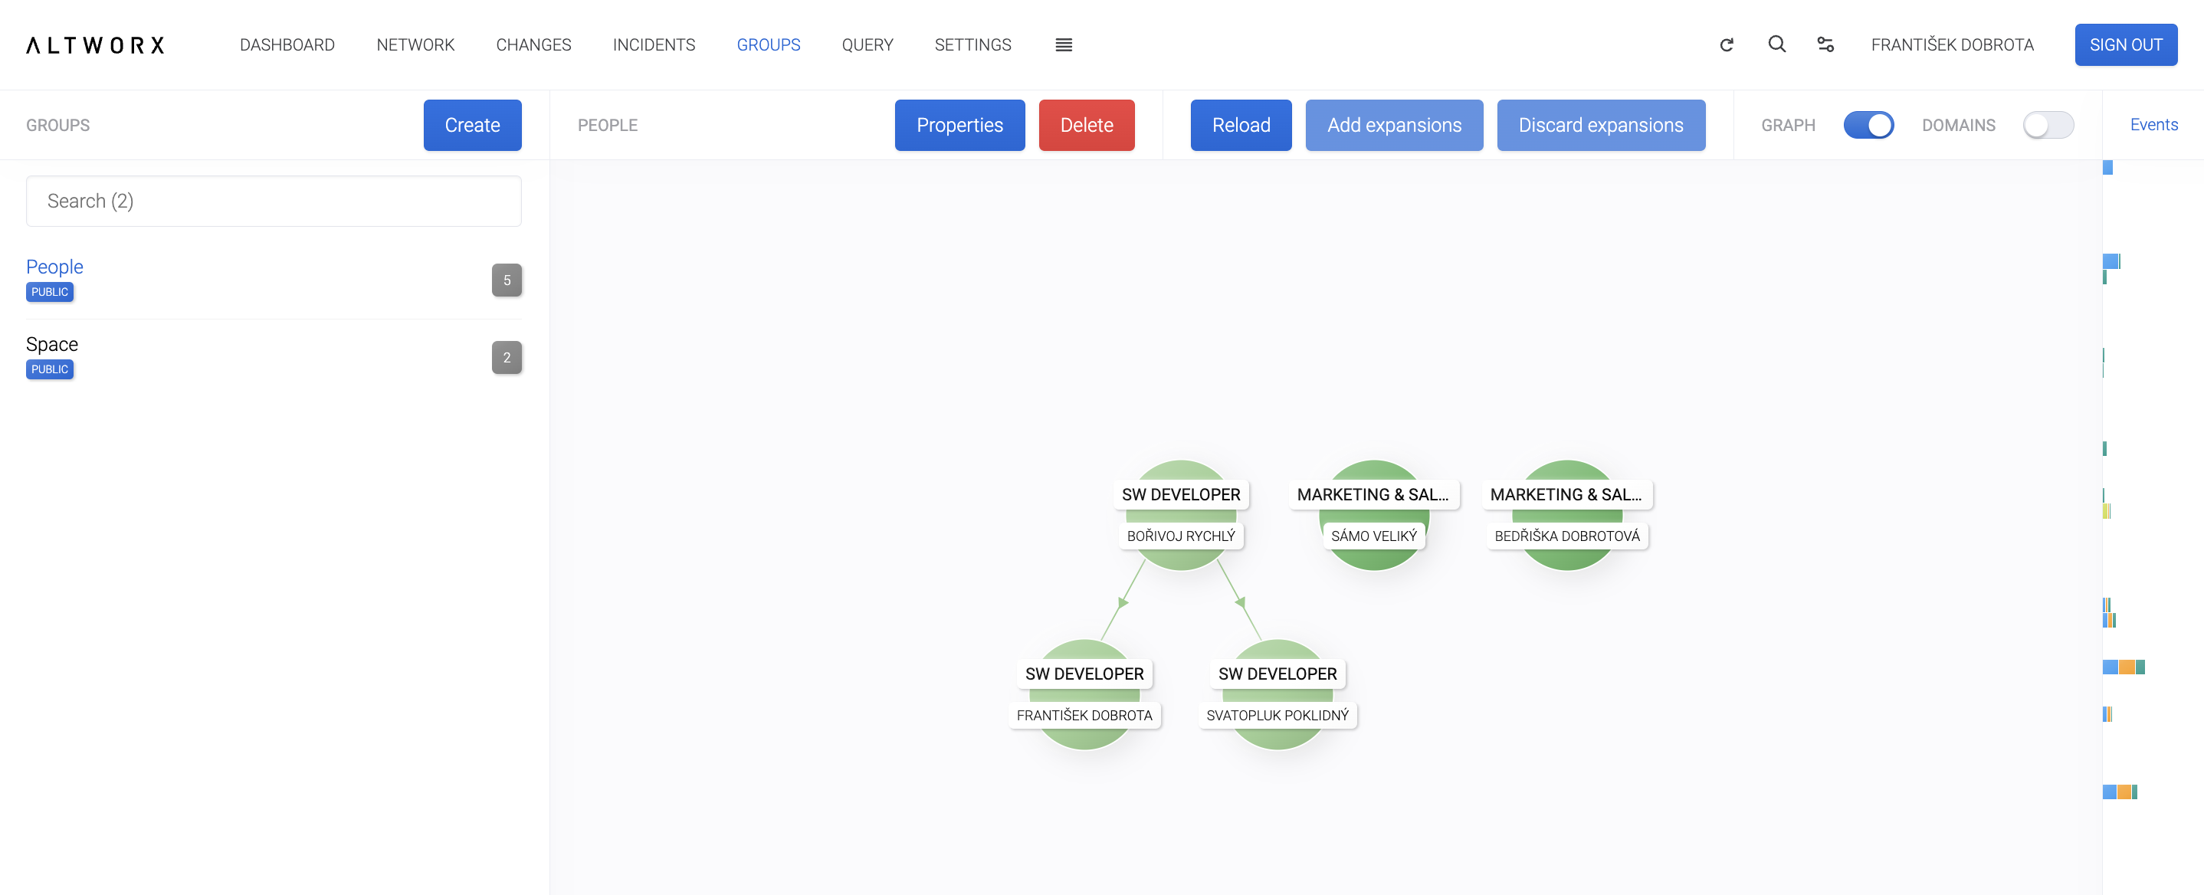Select the František Dobrota graph node
Screen dimensions: 2204x895
click(1084, 694)
